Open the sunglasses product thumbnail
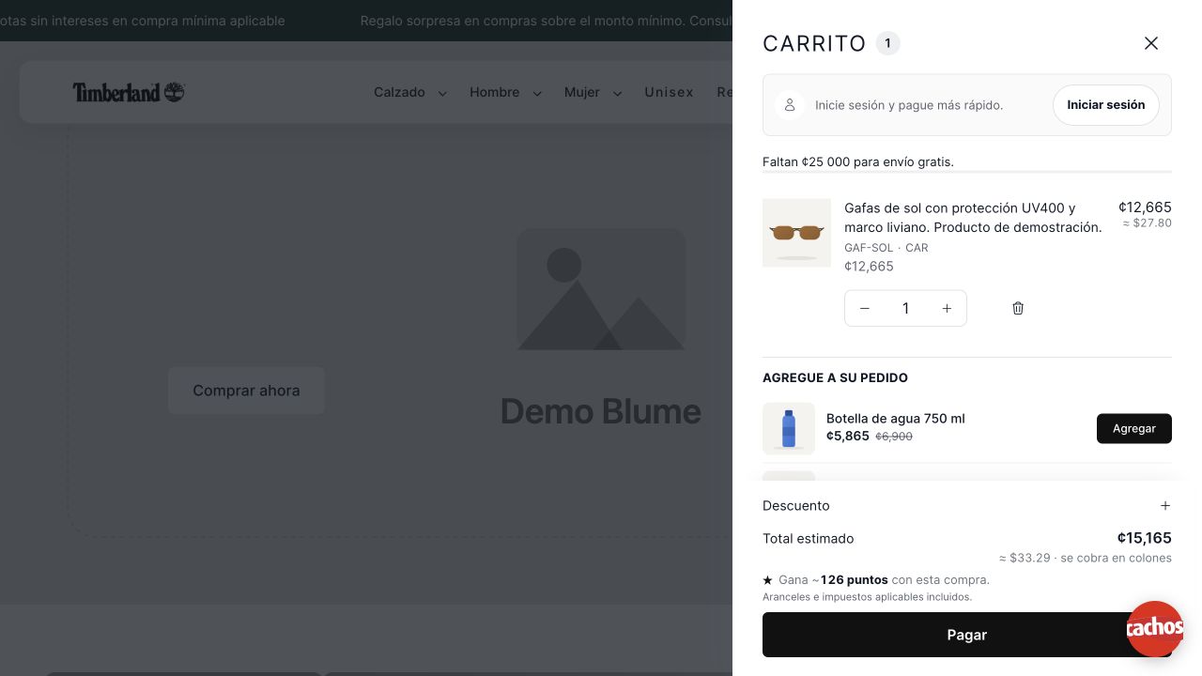 pyautogui.click(x=796, y=233)
